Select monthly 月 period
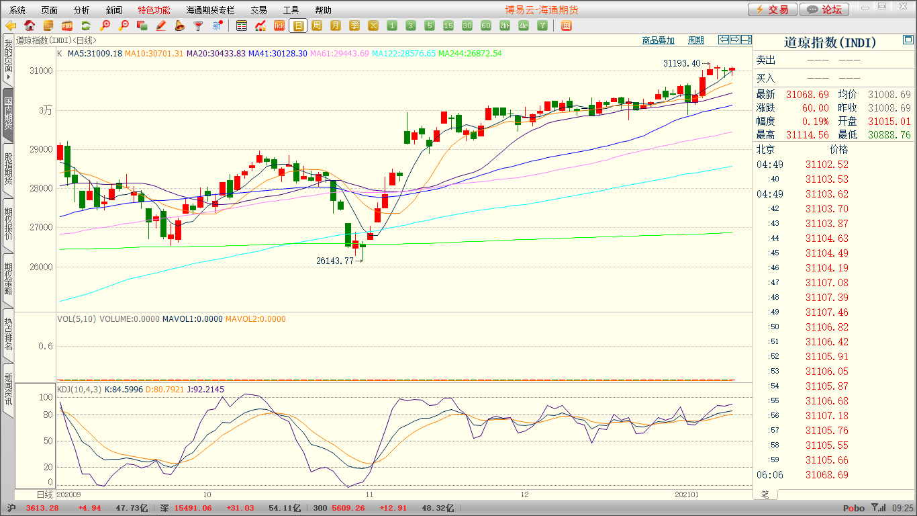Image resolution: width=917 pixels, height=516 pixels. pyautogui.click(x=336, y=26)
